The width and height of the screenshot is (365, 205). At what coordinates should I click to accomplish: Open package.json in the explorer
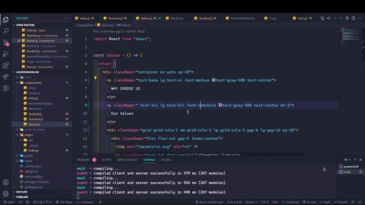tap(33, 187)
